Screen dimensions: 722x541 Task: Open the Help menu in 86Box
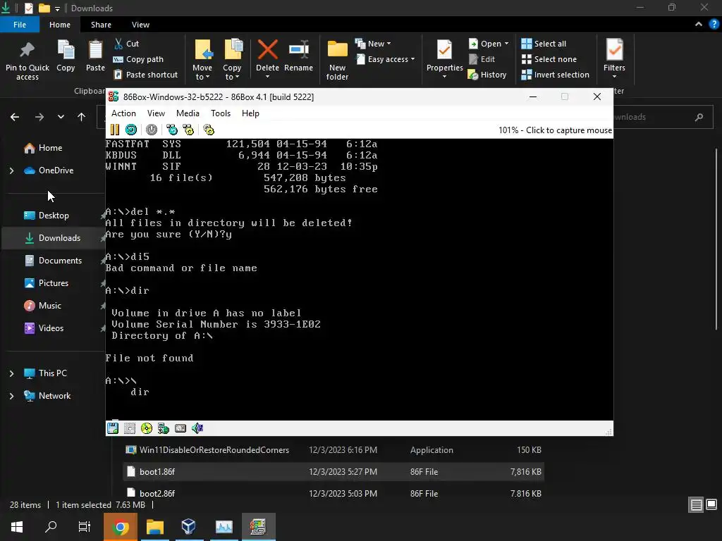pos(250,113)
